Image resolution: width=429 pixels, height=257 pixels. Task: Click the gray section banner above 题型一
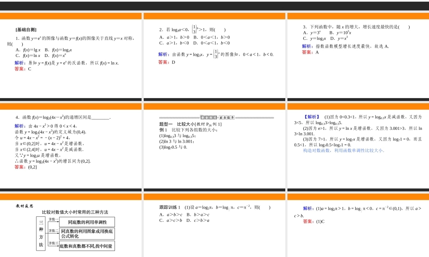(216, 117)
